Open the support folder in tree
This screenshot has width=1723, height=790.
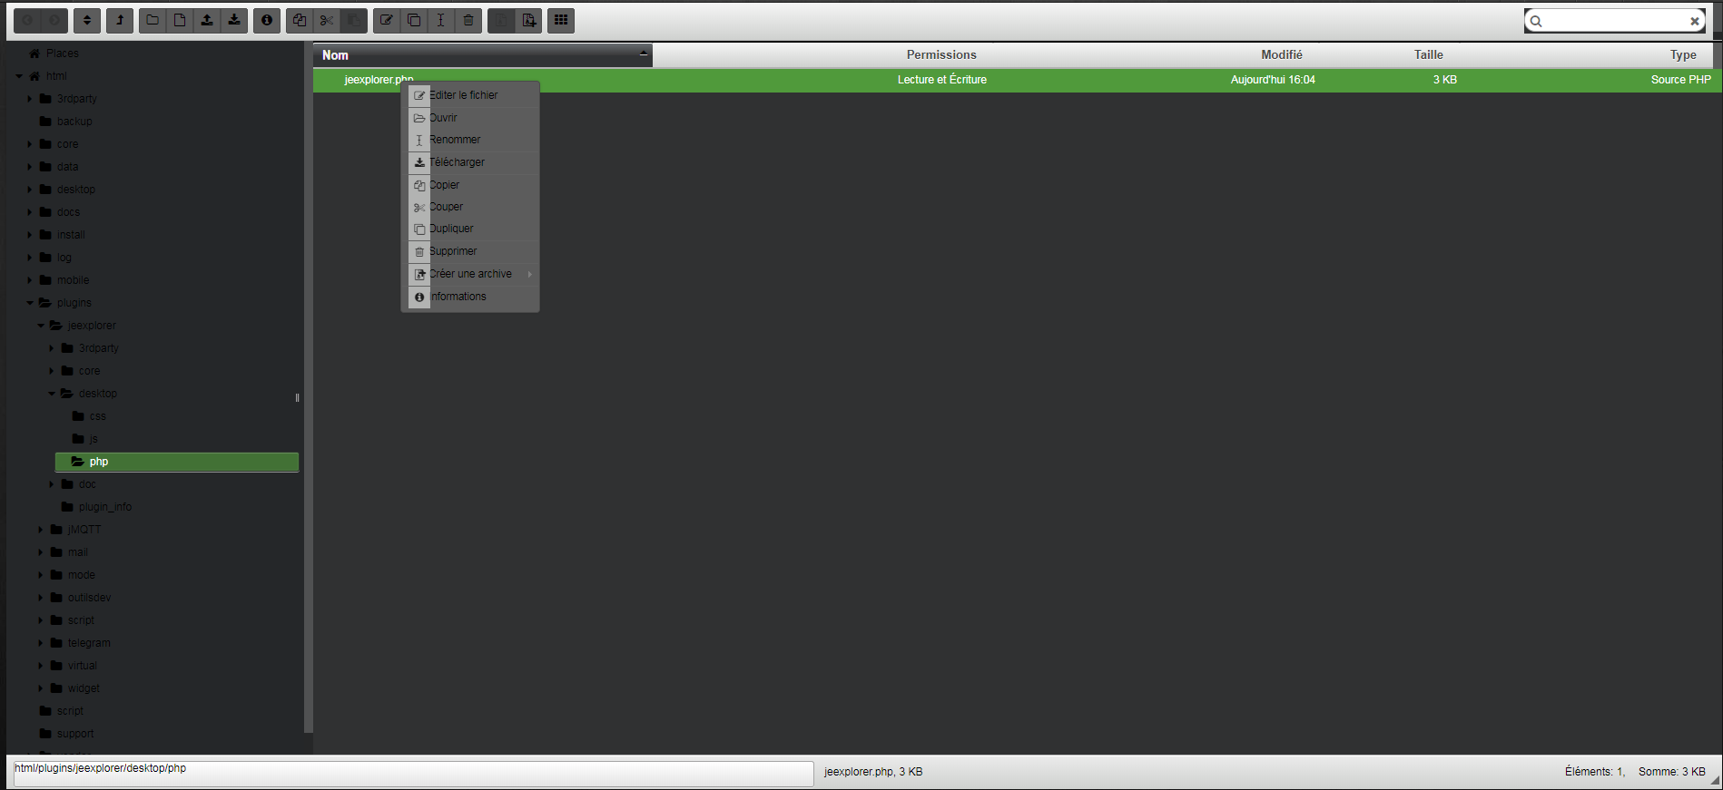click(75, 734)
